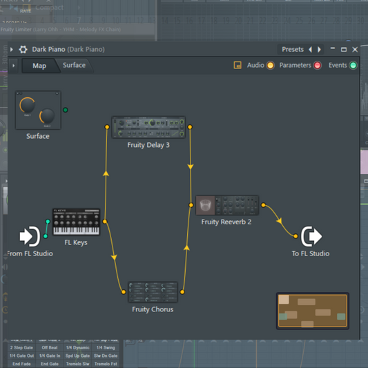Click the FL Keys label
This screenshot has width=368, height=368.
pyautogui.click(x=76, y=242)
